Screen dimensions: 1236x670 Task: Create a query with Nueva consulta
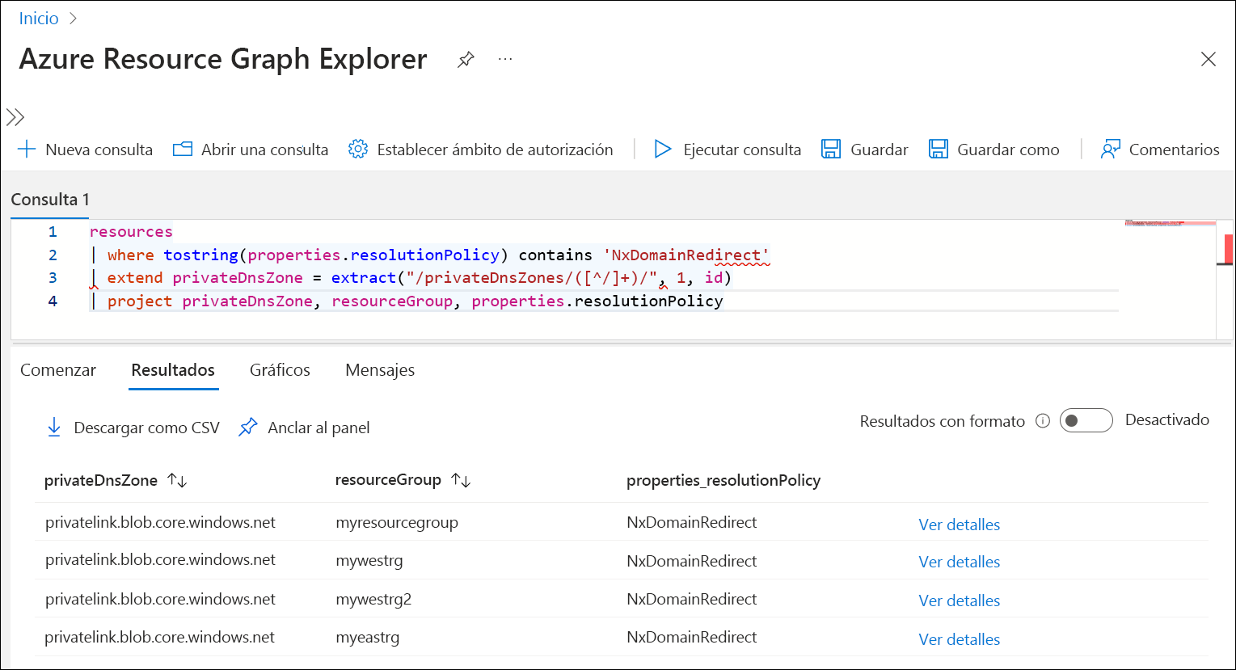tap(99, 150)
